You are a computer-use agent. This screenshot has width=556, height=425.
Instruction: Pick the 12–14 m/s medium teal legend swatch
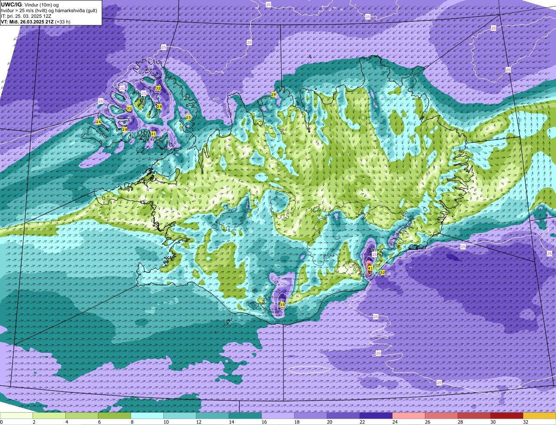[x=212, y=415]
